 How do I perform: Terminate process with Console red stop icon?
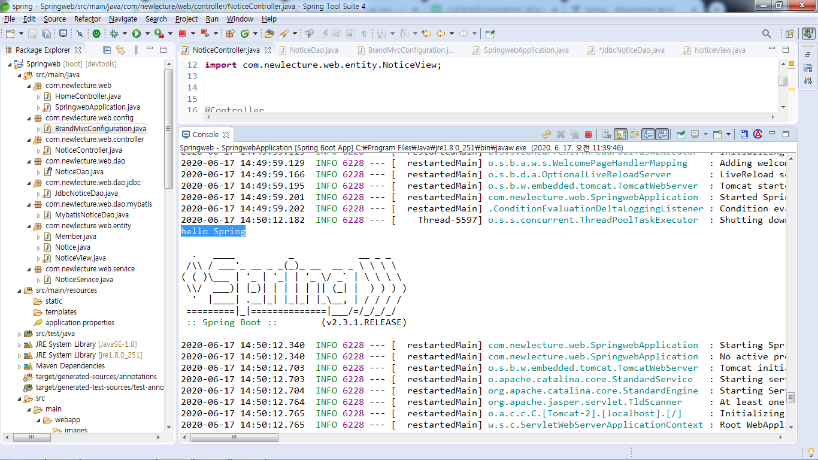click(x=588, y=135)
